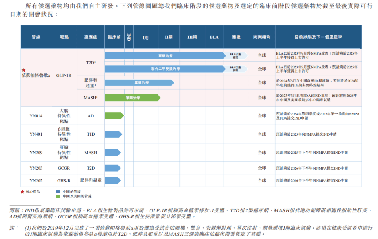The height and width of the screenshot is (239, 378).
Task: Select the 商業權利 column header
Action: pos(262,37)
